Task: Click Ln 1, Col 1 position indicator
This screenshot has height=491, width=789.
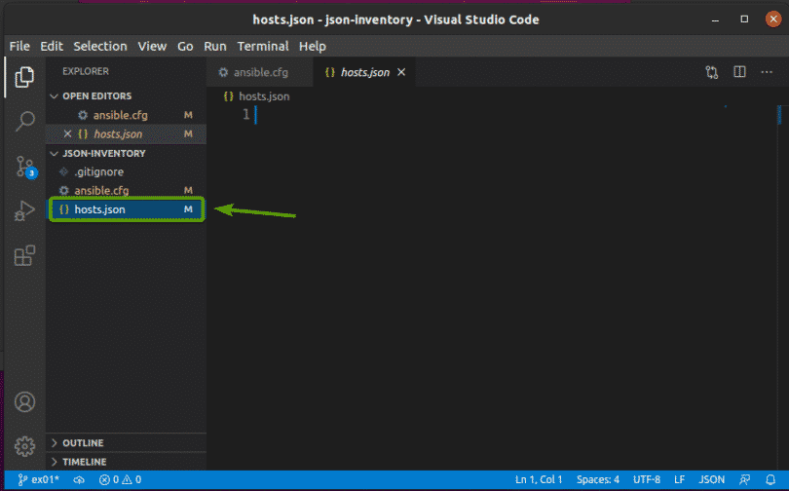Action: pos(539,479)
